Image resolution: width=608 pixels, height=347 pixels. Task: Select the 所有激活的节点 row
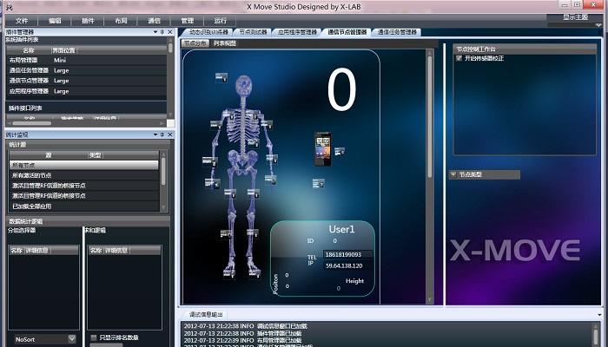click(x=83, y=175)
